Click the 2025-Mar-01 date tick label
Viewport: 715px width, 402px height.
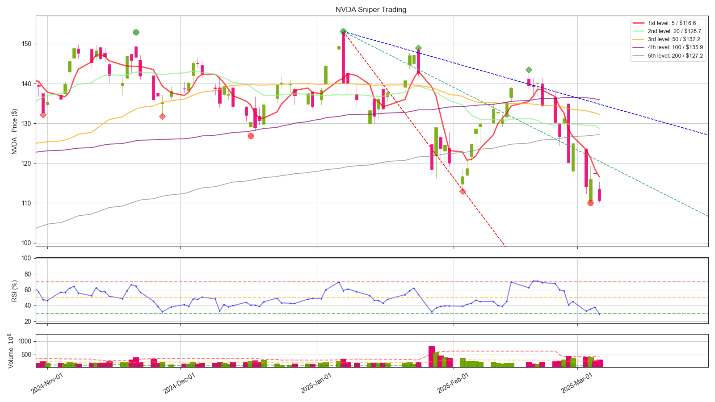point(577,383)
